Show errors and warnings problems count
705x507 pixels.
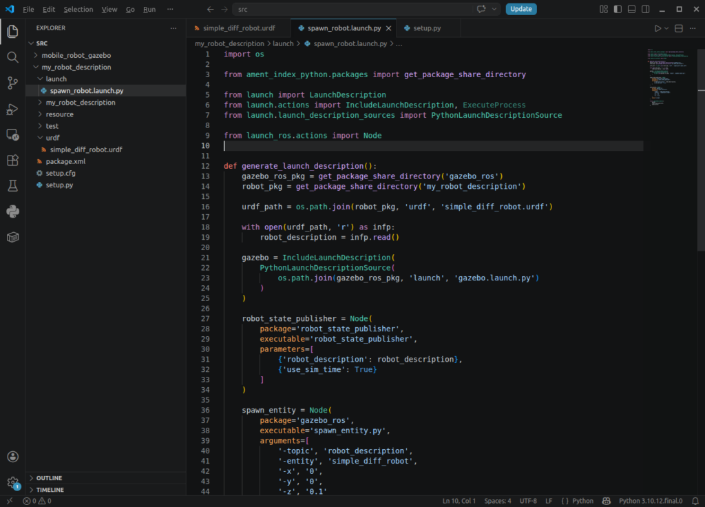[37, 501]
